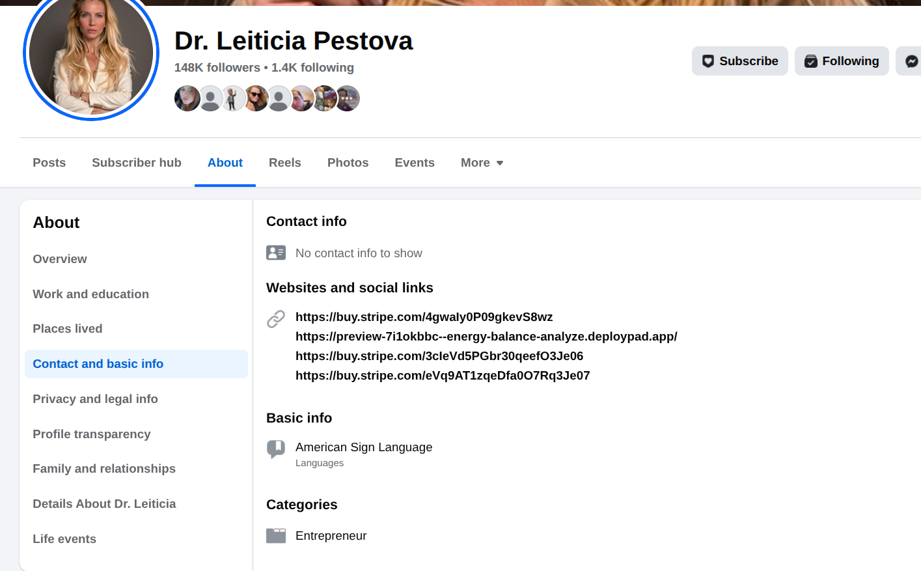The image size is (921, 571).
Task: Switch to the Posts tab
Action: 49,163
